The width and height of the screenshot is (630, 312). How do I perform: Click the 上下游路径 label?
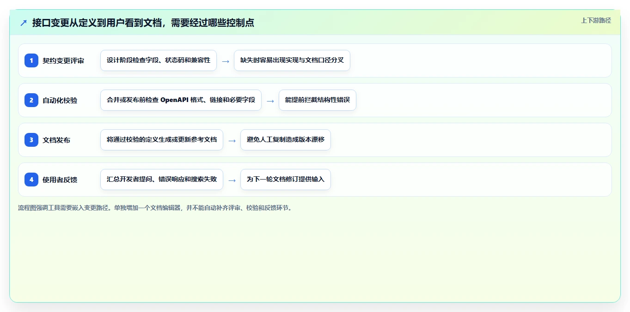[596, 20]
